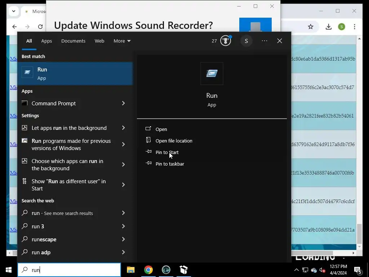Open the S account avatar in search panel

pyautogui.click(x=246, y=41)
